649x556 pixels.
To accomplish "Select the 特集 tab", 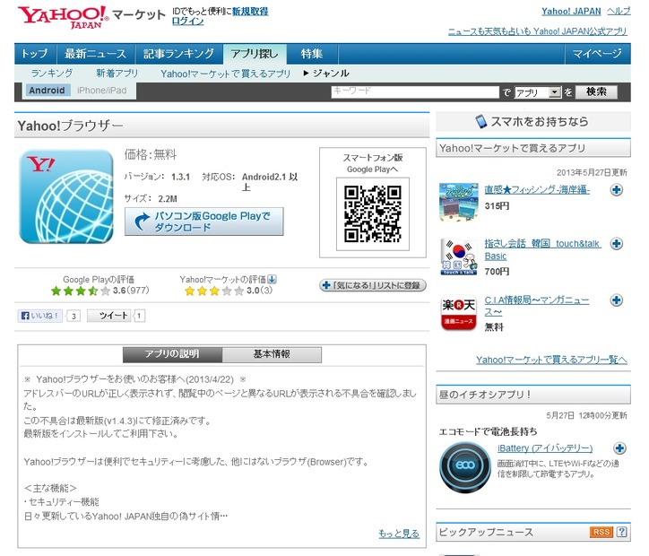I will [312, 54].
